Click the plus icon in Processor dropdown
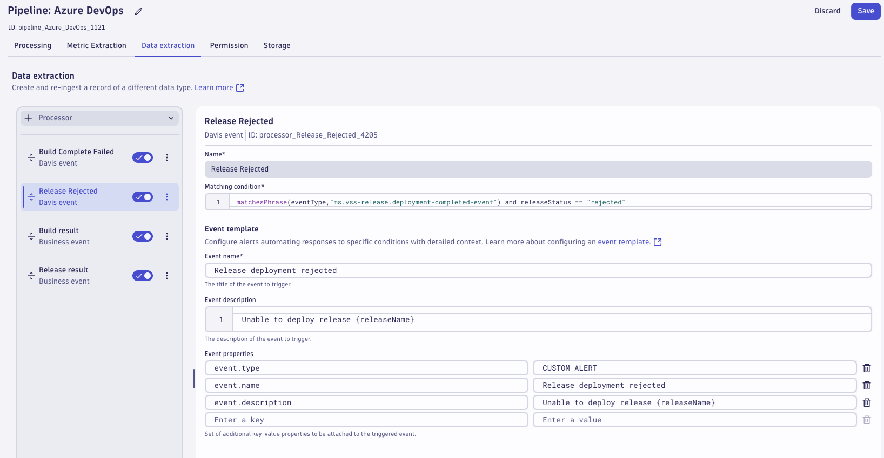The width and height of the screenshot is (884, 458). tap(28, 118)
